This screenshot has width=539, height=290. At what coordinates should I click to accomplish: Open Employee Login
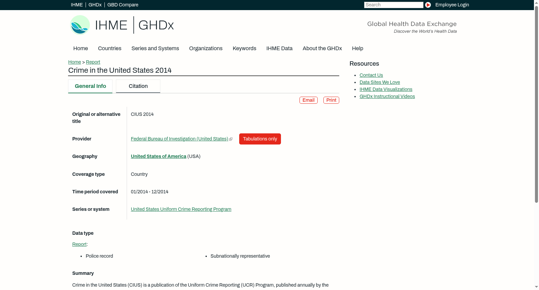(x=452, y=5)
